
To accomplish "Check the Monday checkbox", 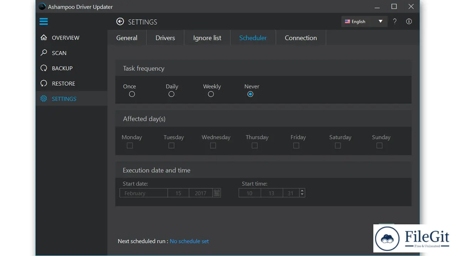I will 130,145.
